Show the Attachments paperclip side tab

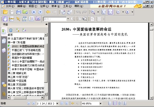coord(4,94)
